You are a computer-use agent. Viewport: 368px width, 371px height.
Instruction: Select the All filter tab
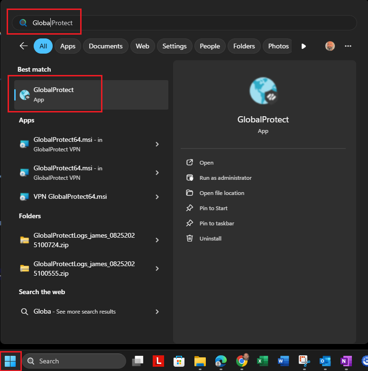pos(43,46)
